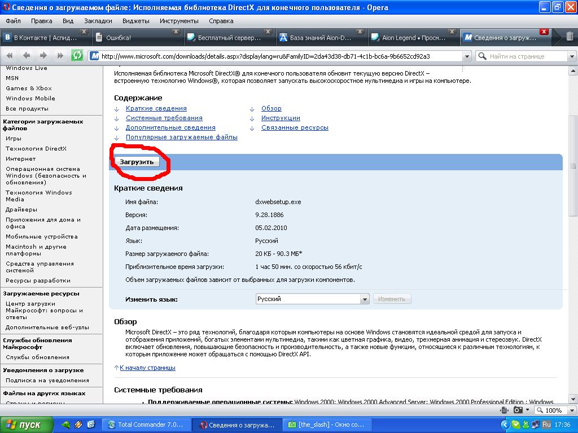Click the page fit icon in the status bar
The height and width of the screenshot is (433, 578).
coord(504,410)
